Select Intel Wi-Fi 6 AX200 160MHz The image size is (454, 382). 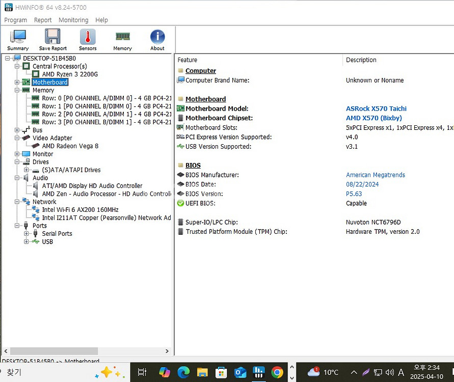pos(80,209)
